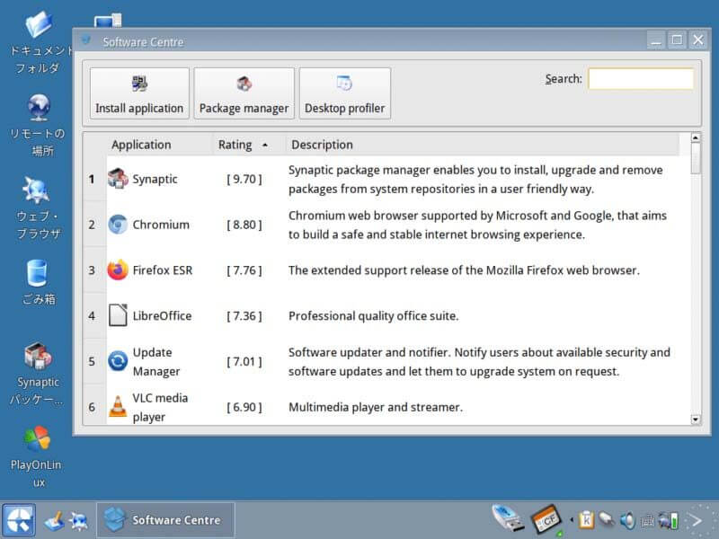Click the Install application button
Screen dimensions: 719x539
[x=139, y=93]
